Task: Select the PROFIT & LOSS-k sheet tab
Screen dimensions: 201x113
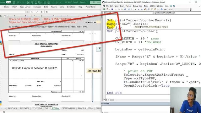Action: click(x=85, y=108)
